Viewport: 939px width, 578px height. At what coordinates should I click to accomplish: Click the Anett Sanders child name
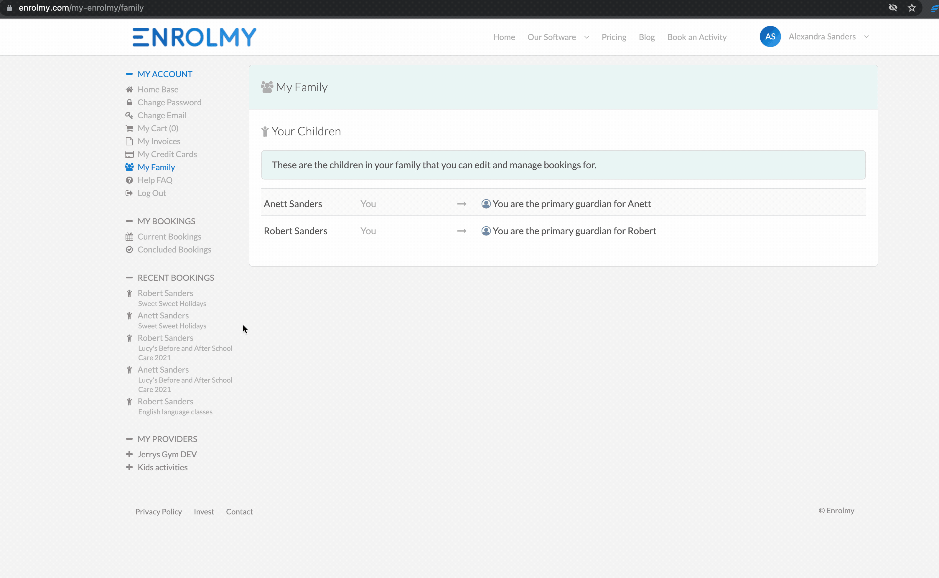click(x=293, y=204)
